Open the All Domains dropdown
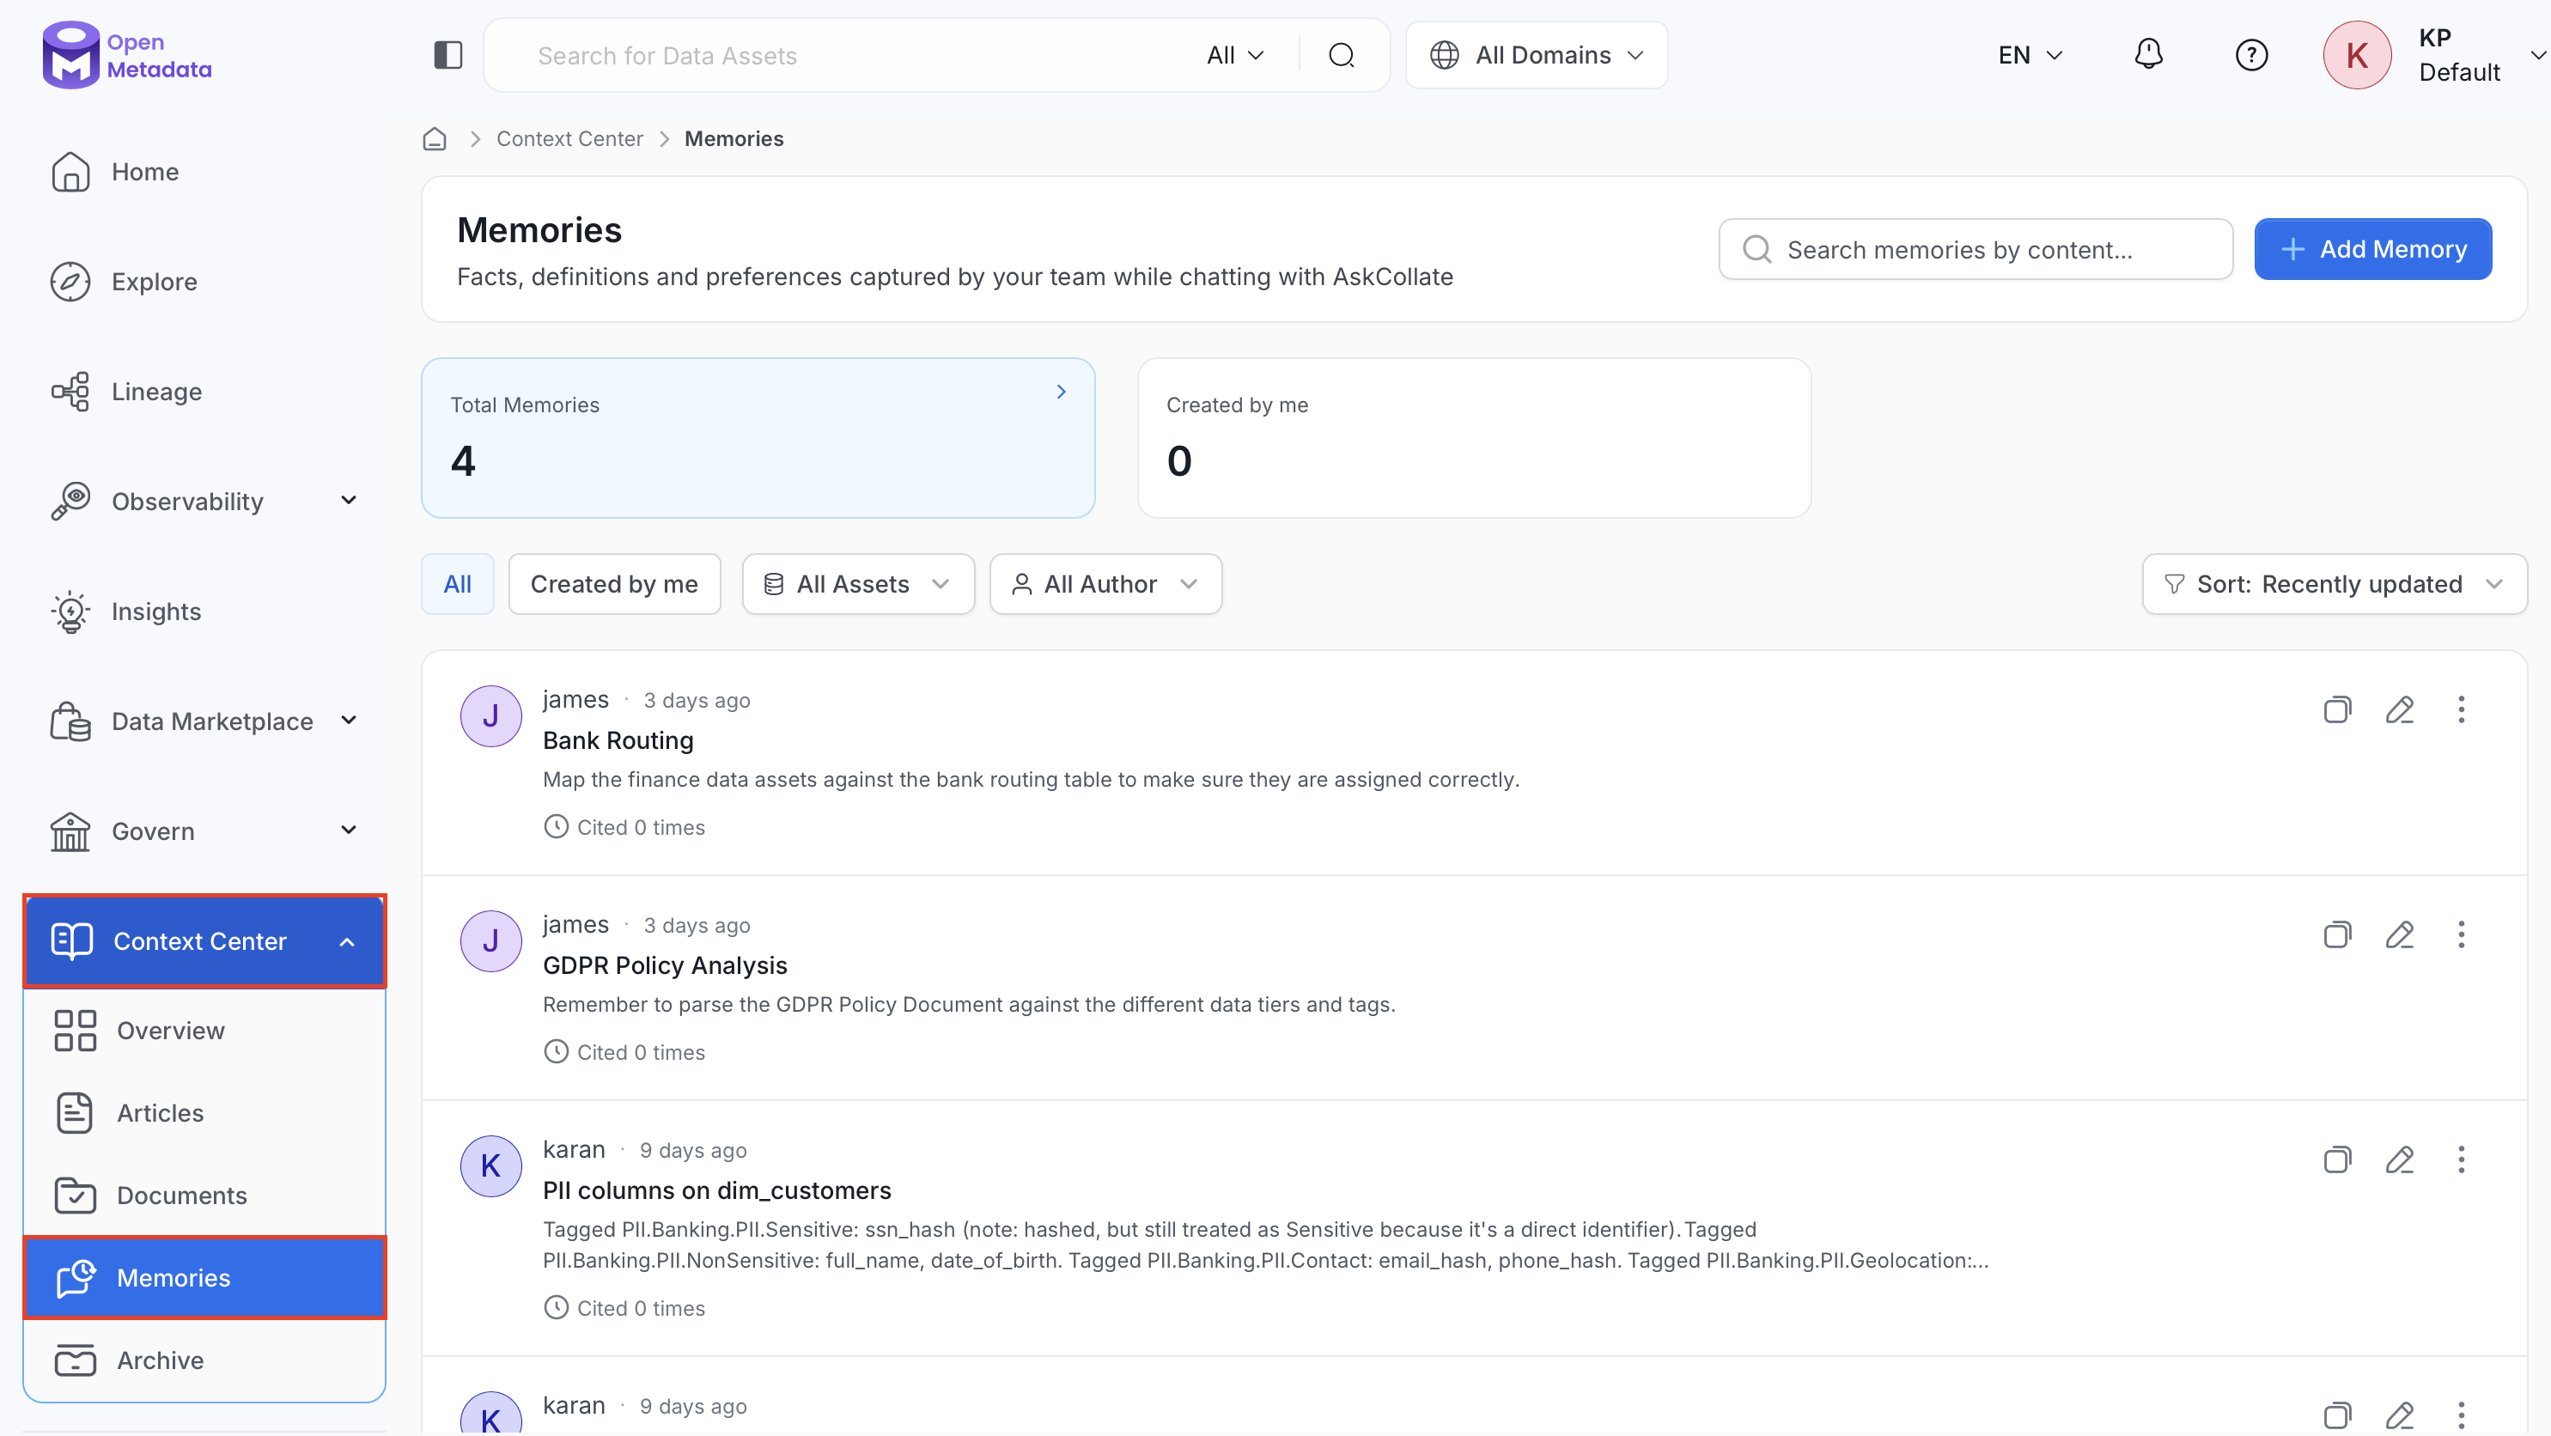The height and width of the screenshot is (1436, 2551). coord(1536,56)
